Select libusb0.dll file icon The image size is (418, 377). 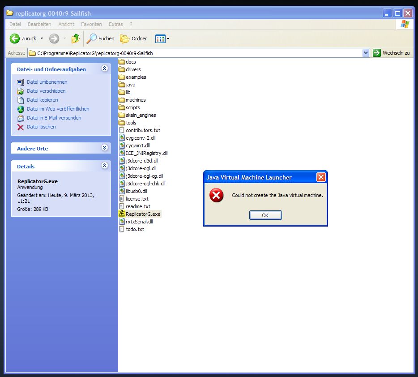point(122,191)
